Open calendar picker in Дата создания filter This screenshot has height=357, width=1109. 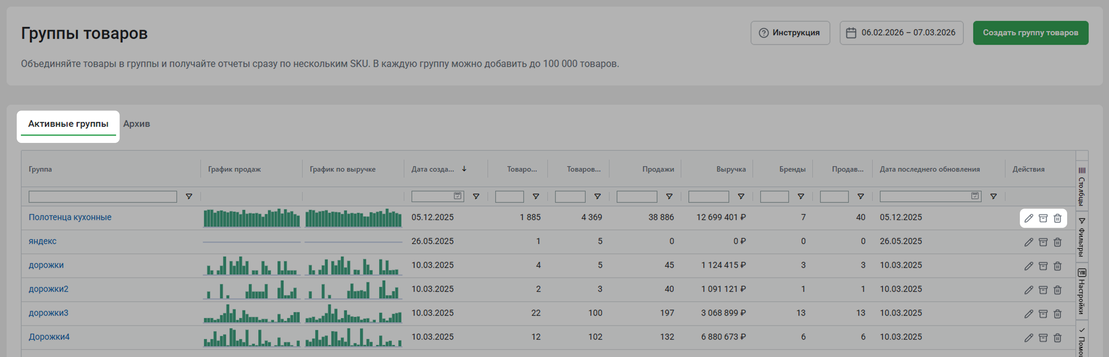[x=457, y=196]
